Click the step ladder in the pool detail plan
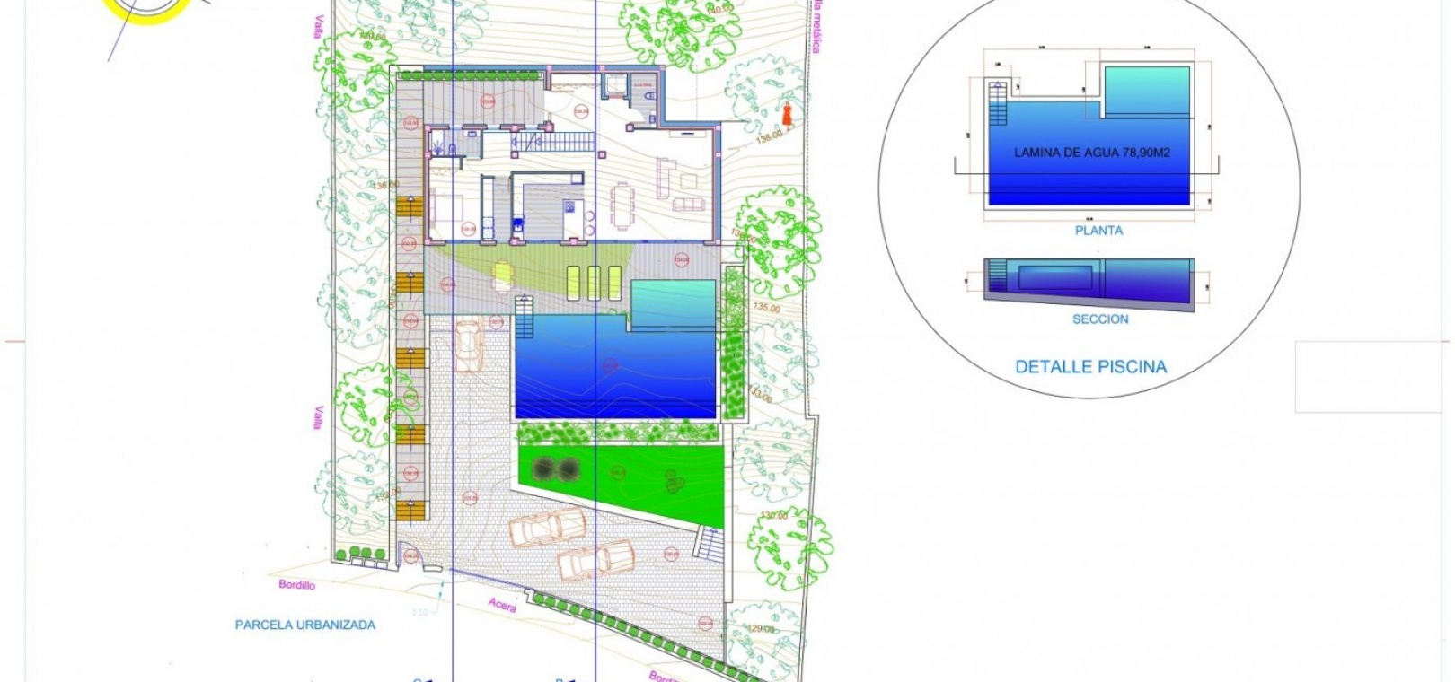 997,103
